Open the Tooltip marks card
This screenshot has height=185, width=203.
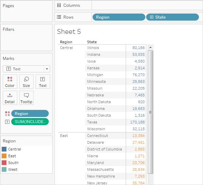[26, 98]
